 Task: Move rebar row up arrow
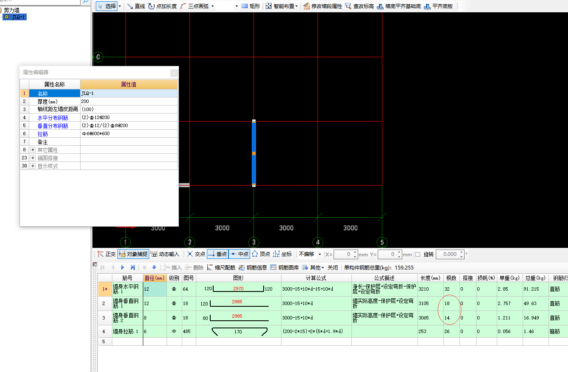(144, 267)
